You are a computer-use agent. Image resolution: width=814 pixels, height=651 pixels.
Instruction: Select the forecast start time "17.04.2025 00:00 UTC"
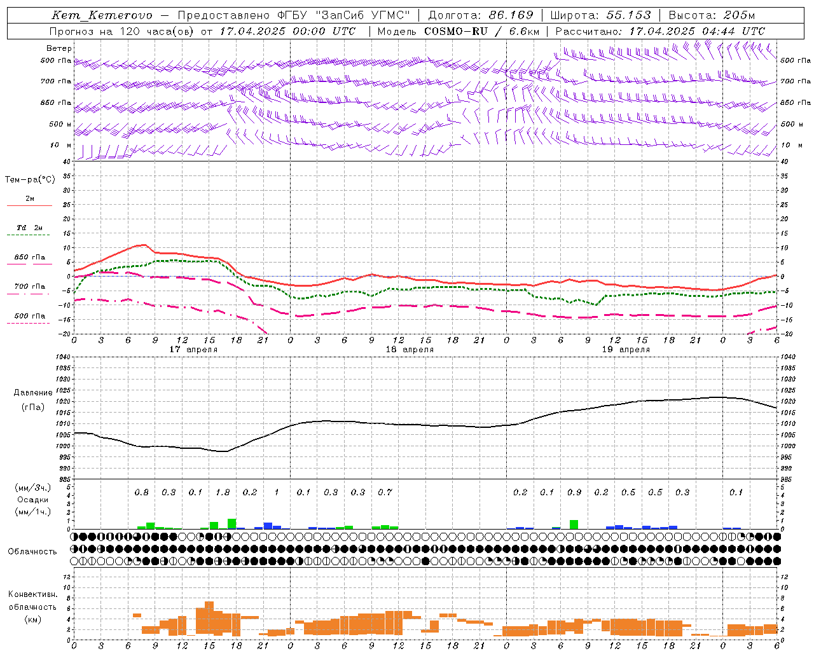click(288, 31)
